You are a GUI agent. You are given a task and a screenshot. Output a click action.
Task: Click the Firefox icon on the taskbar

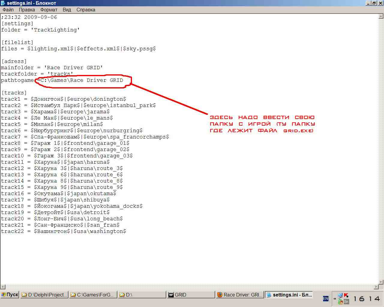[220, 295]
